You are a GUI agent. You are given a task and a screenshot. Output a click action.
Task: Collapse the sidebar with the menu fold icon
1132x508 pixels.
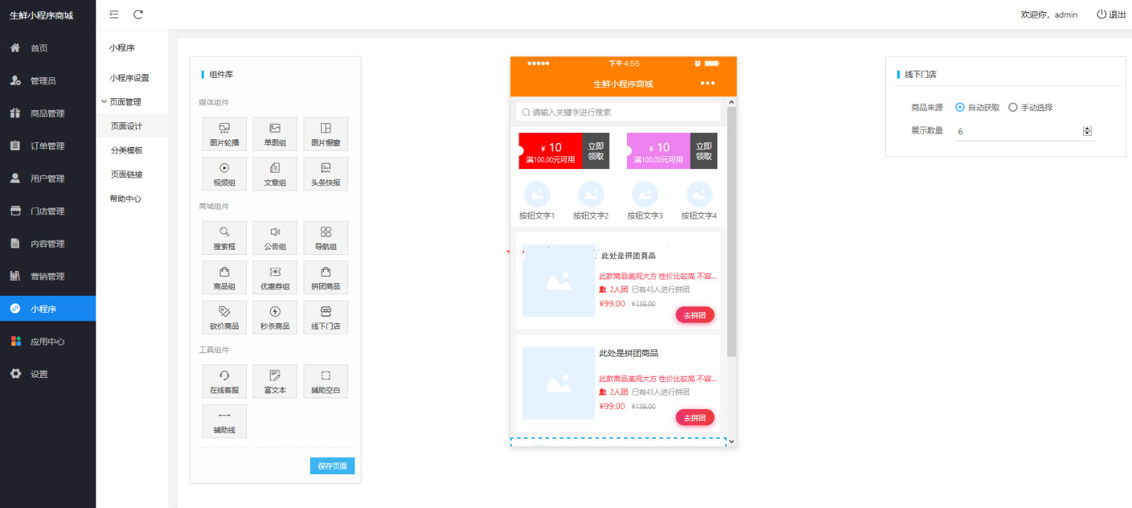[x=114, y=14]
